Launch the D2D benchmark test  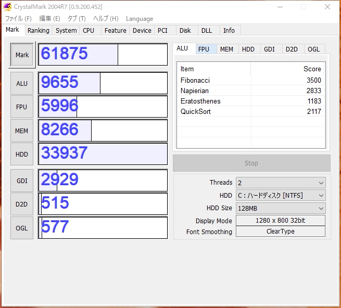click(22, 204)
